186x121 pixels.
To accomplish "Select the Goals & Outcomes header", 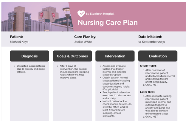I will pyautogui.click(x=72, y=56).
